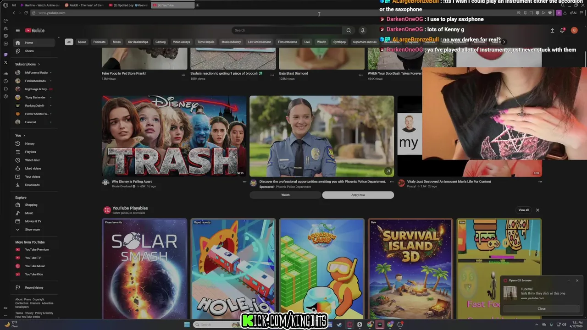Open the new tab plus button
This screenshot has width=587, height=330.
(x=198, y=5)
